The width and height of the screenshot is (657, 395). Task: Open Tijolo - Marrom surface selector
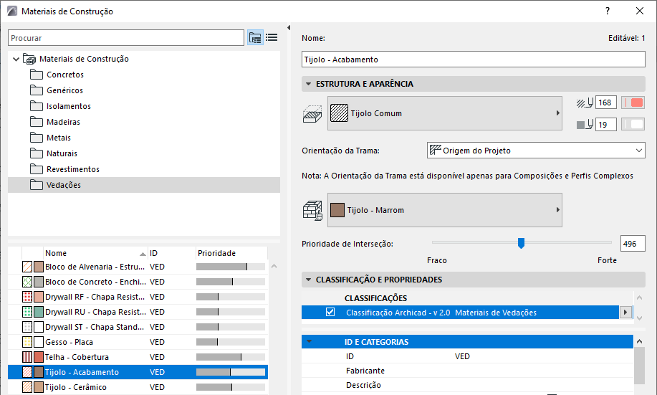[x=444, y=210]
